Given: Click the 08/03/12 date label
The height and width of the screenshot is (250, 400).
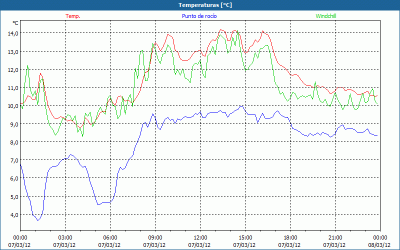Looking at the screenshot, I should (x=379, y=245).
